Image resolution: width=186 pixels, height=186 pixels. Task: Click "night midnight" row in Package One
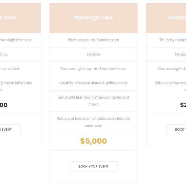(x=20, y=40)
